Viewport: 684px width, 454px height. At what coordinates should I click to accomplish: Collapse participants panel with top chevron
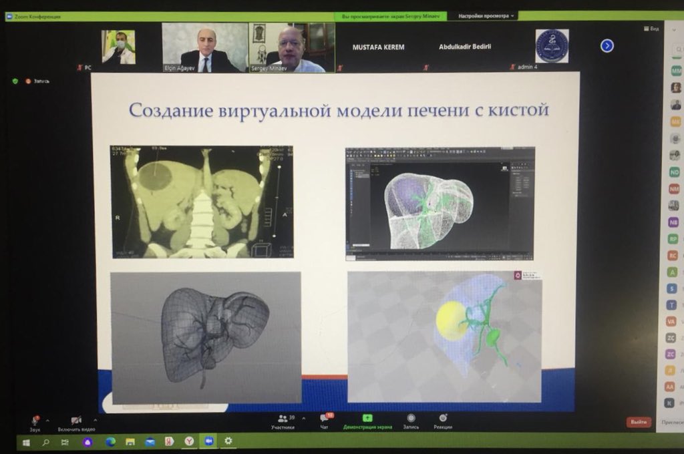tap(675, 30)
